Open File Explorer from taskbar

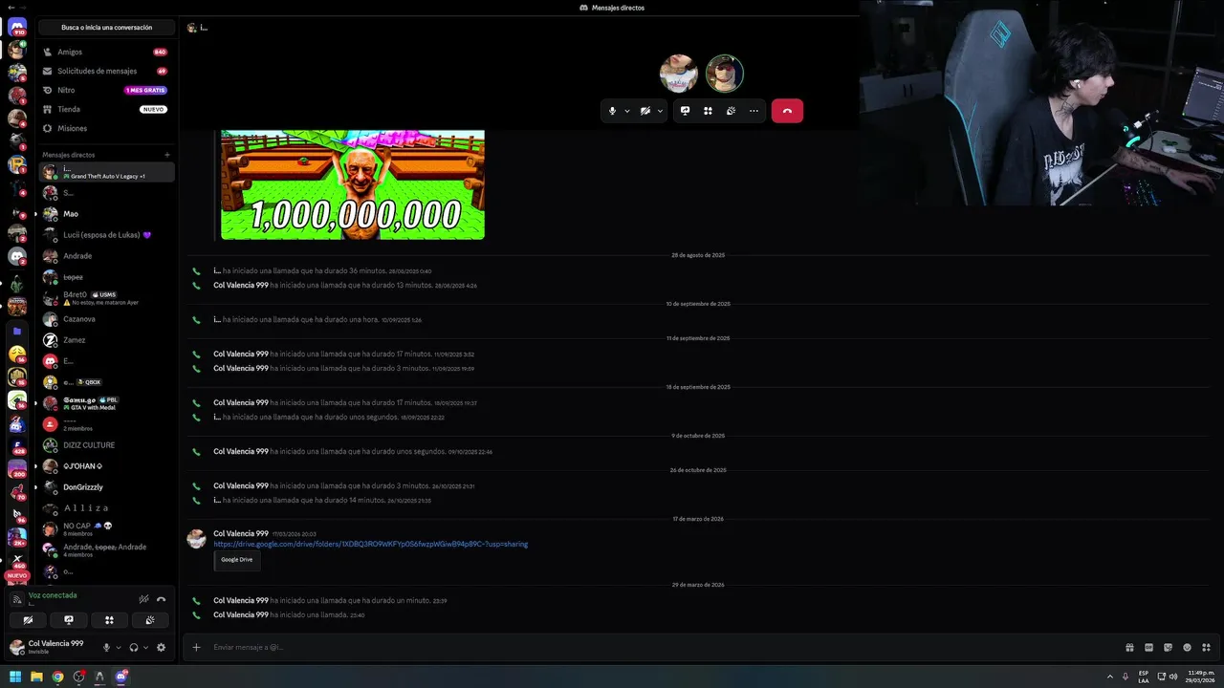tap(36, 677)
